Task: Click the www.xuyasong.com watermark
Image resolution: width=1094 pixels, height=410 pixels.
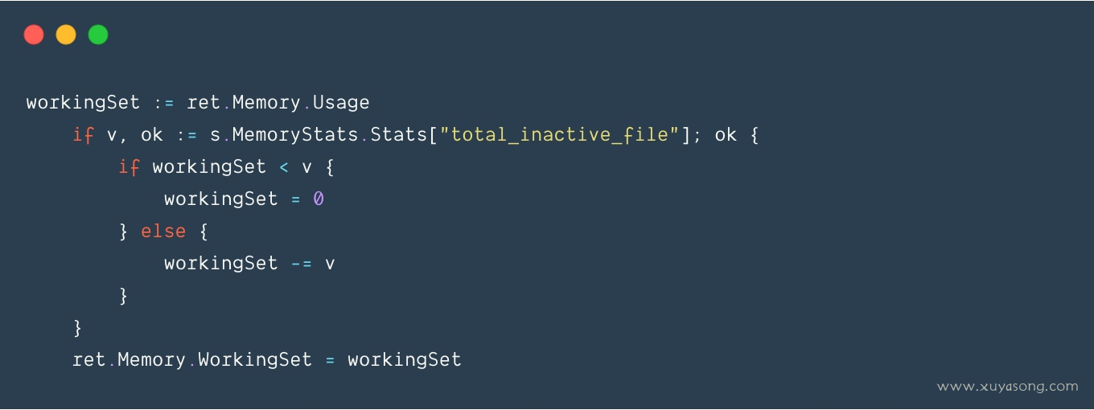Action: (x=1007, y=387)
